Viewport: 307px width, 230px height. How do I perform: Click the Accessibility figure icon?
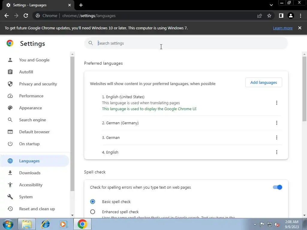click(10, 184)
